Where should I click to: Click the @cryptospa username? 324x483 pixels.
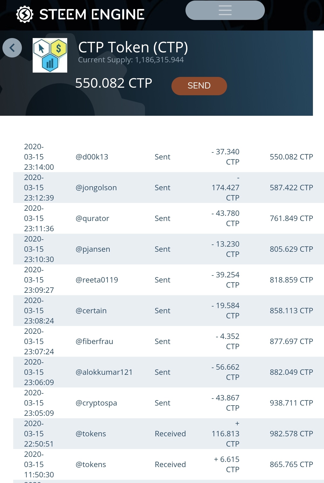point(96,403)
